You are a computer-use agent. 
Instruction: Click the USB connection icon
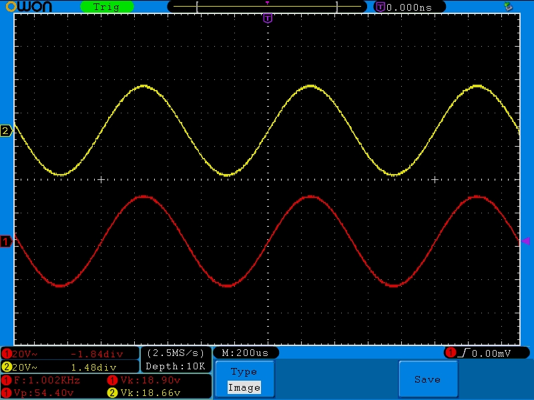tap(508, 6)
